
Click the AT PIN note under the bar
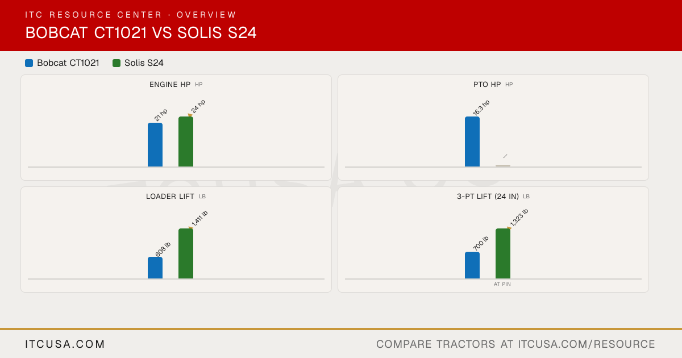click(502, 284)
